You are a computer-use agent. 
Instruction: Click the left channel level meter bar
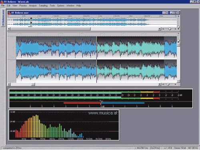[84, 92]
